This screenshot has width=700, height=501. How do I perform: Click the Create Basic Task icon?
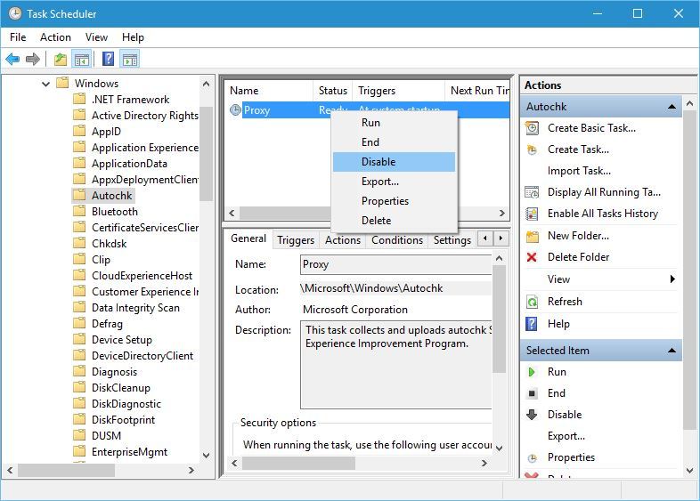click(x=532, y=128)
